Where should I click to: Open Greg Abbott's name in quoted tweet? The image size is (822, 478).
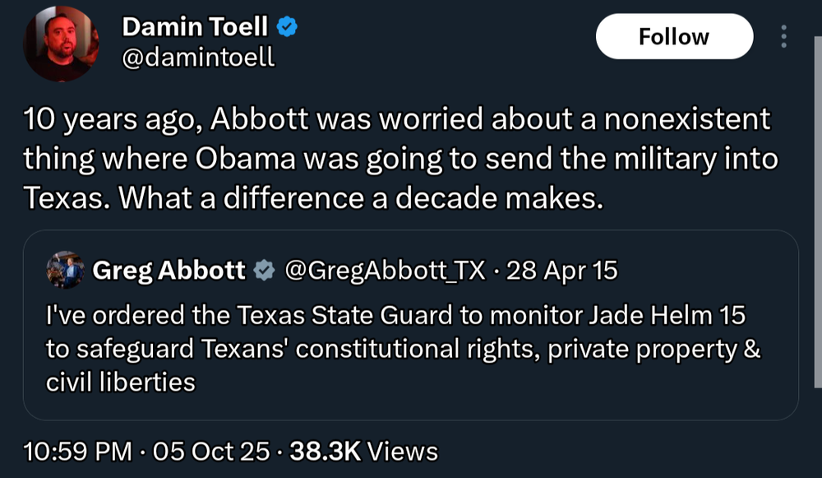pos(169,270)
